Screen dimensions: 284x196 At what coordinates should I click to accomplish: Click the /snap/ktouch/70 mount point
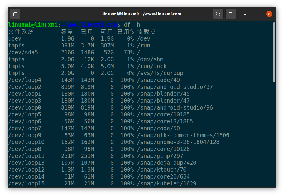tap(162, 170)
